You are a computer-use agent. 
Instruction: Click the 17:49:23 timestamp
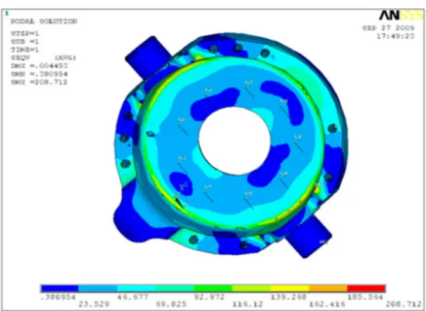pyautogui.click(x=396, y=36)
